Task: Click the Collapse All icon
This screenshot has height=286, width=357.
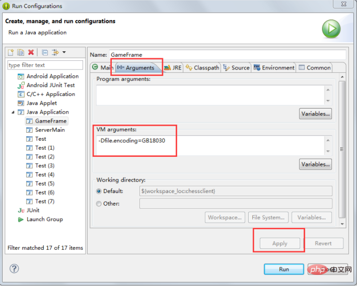Action: (x=45, y=53)
